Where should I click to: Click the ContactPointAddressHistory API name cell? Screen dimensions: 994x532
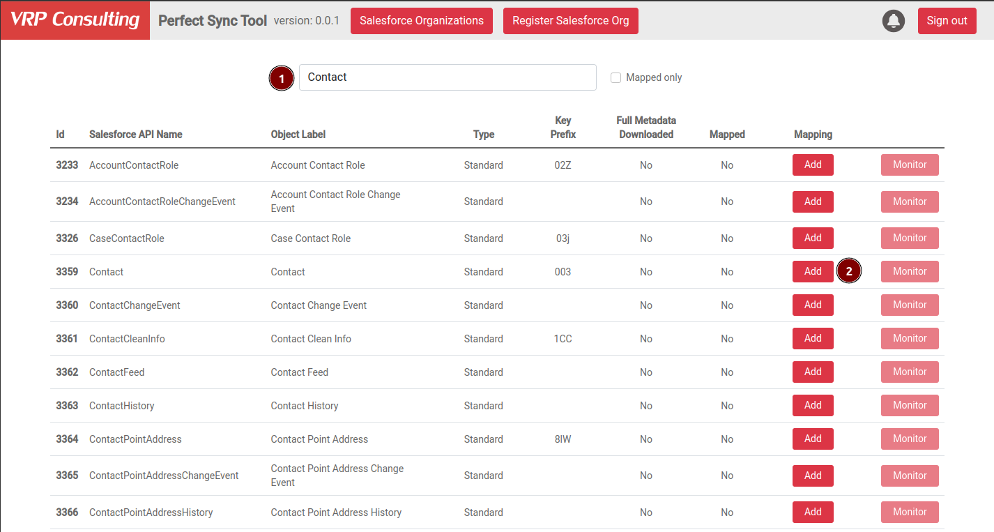pos(151,512)
